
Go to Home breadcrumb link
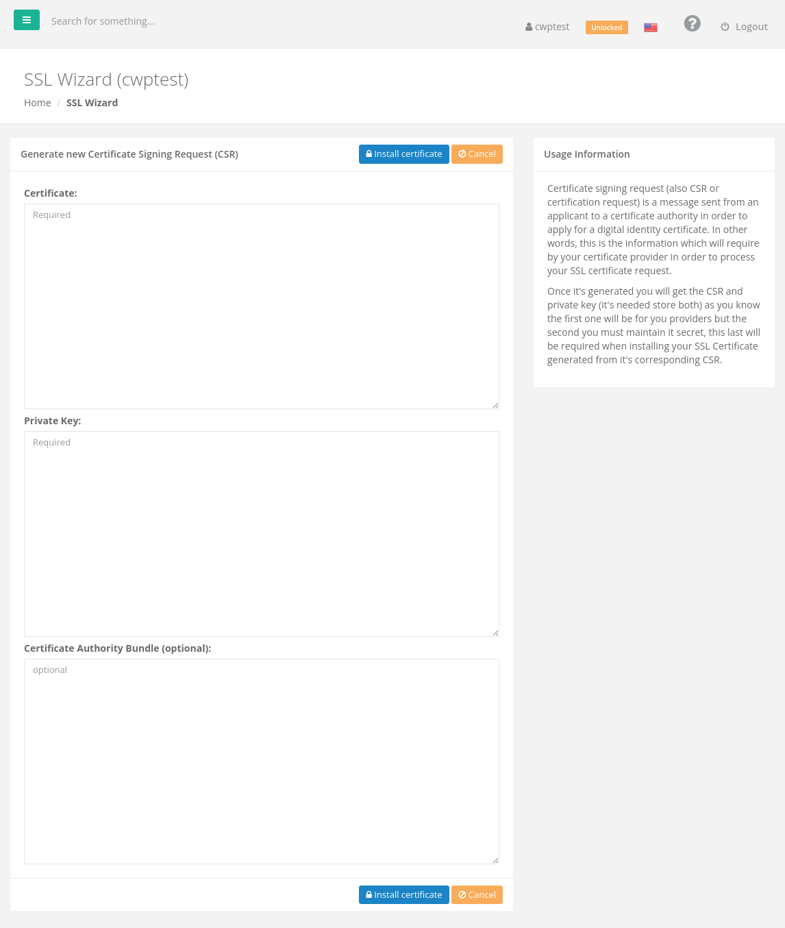point(37,103)
